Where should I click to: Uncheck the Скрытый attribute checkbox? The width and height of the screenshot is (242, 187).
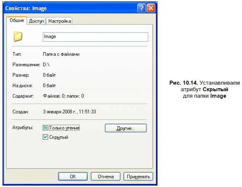point(45,137)
